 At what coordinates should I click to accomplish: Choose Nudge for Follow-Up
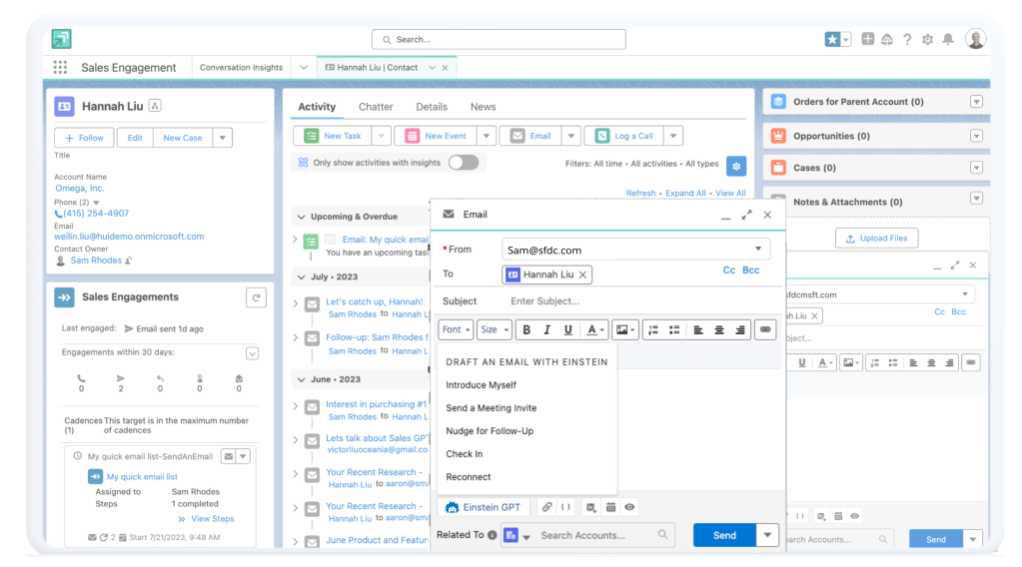(490, 431)
